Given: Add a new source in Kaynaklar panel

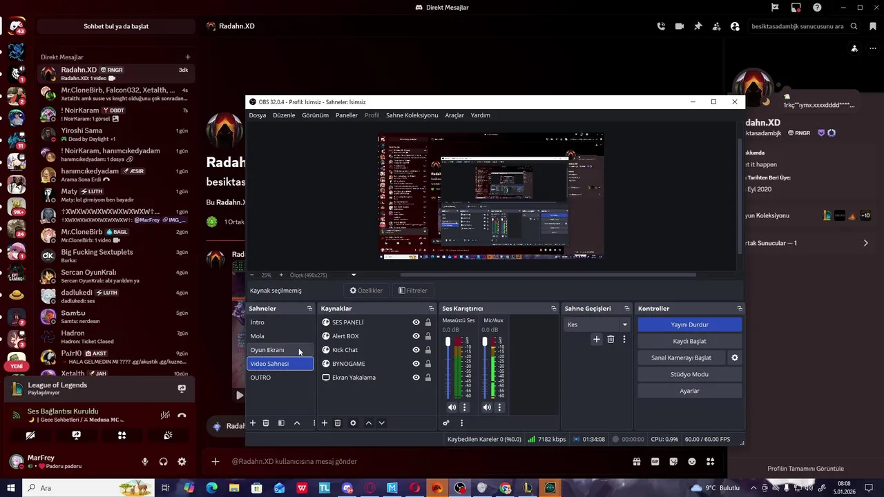Looking at the screenshot, I should tap(325, 423).
